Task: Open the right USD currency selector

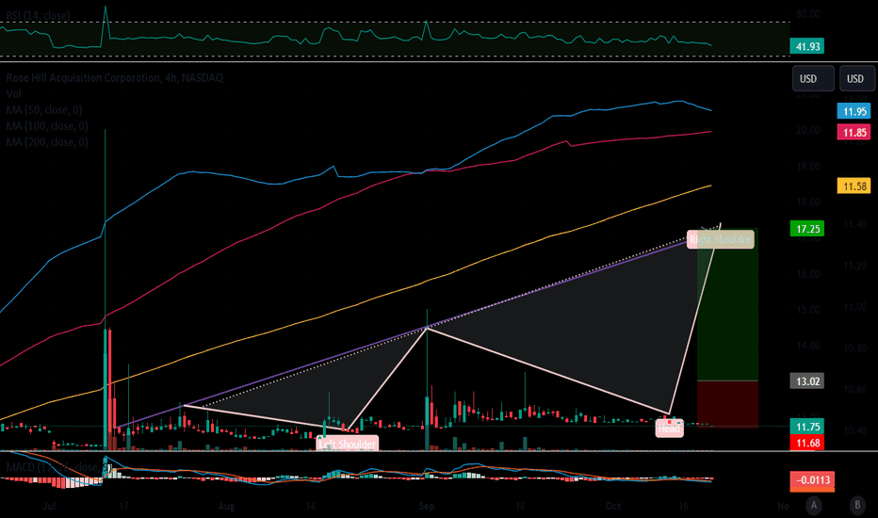Action: coord(856,78)
